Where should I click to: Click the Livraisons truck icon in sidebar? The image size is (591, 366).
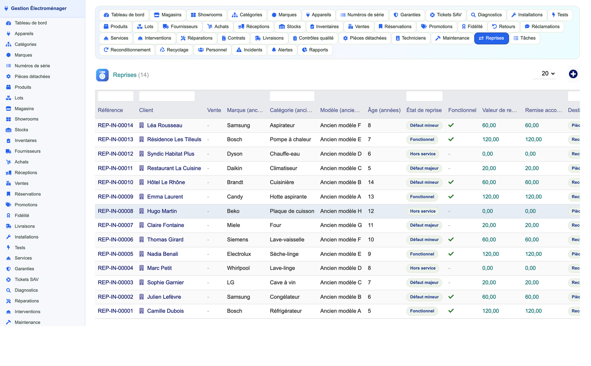[x=8, y=226]
